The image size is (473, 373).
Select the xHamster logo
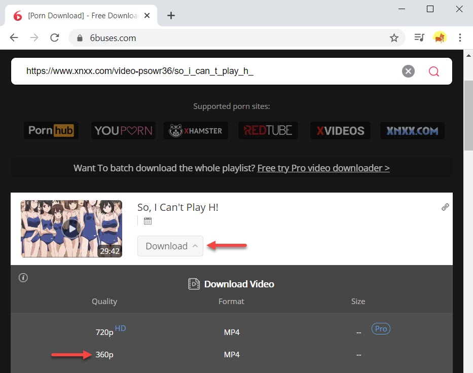(x=196, y=131)
